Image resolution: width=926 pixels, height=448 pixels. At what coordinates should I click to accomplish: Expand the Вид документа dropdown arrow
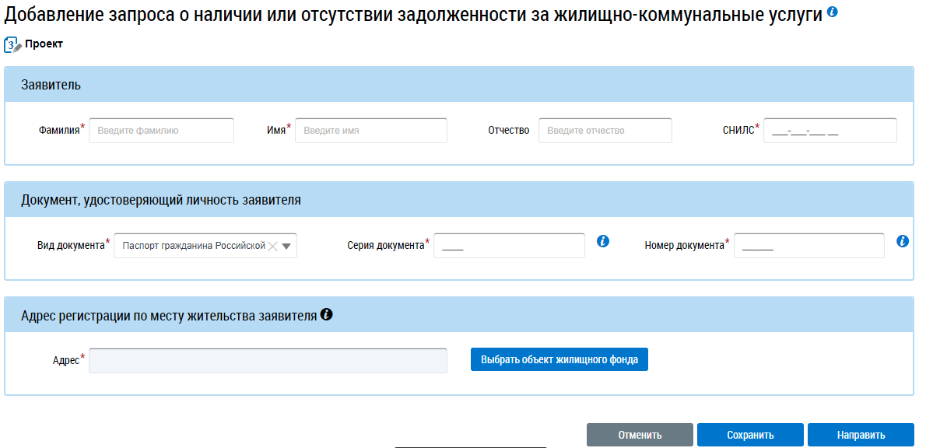(x=286, y=246)
